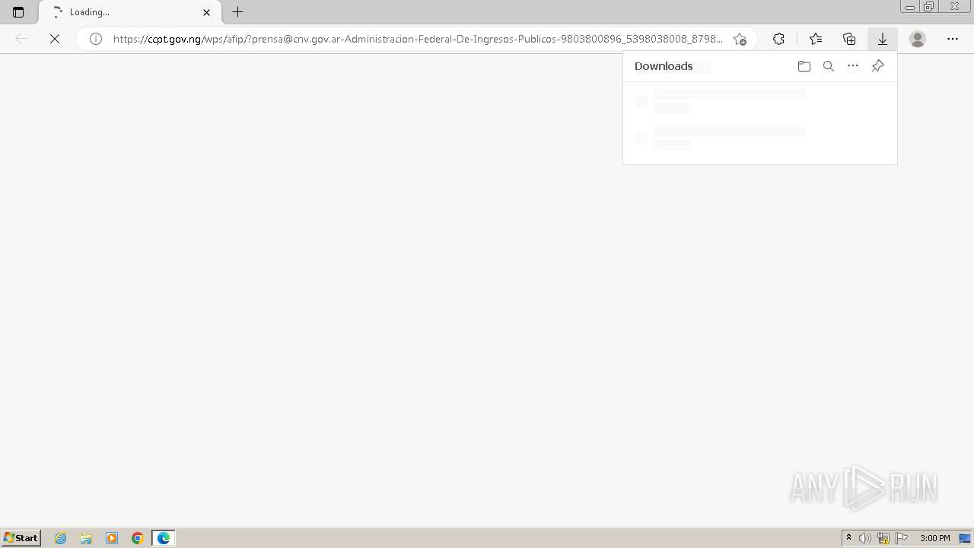This screenshot has width=974, height=548.
Task: Open downloads folder from Downloads panel
Action: pos(804,66)
